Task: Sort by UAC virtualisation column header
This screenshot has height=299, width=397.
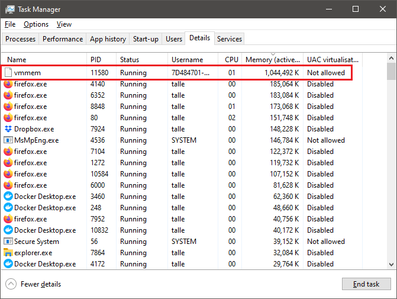Action: 333,60
